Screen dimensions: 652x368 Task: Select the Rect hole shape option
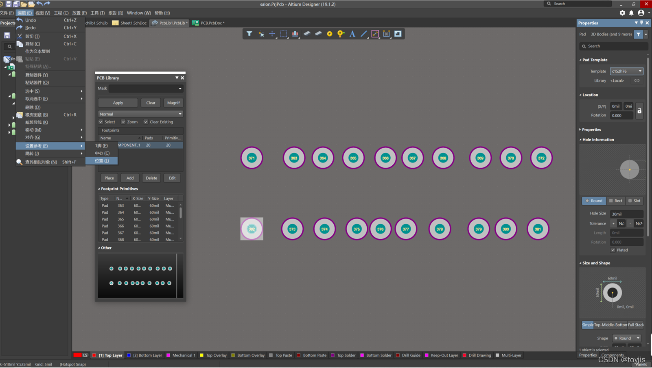(x=616, y=201)
